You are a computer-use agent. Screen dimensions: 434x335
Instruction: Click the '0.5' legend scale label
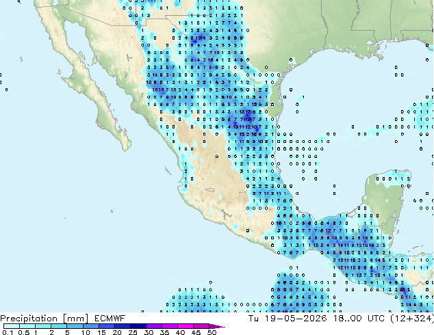(23, 332)
